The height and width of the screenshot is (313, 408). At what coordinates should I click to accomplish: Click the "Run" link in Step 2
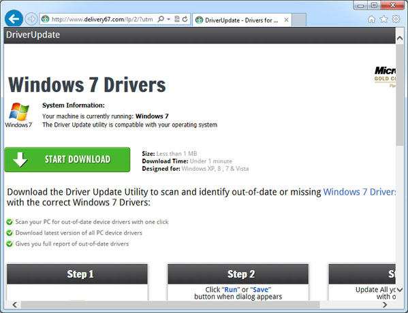[231, 290]
